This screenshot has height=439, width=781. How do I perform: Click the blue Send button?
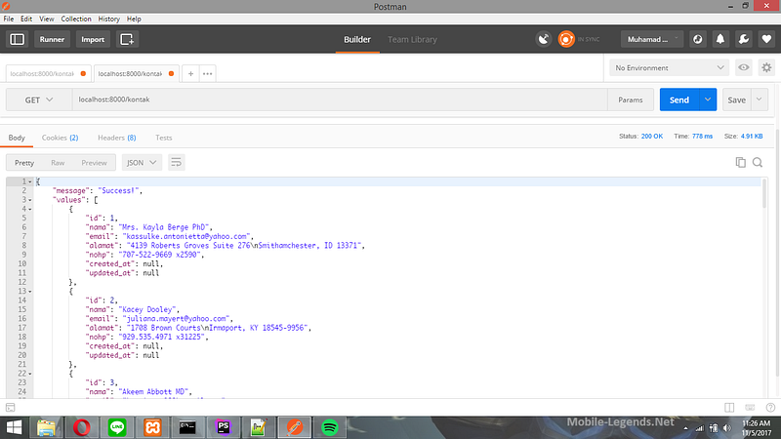pyautogui.click(x=679, y=100)
